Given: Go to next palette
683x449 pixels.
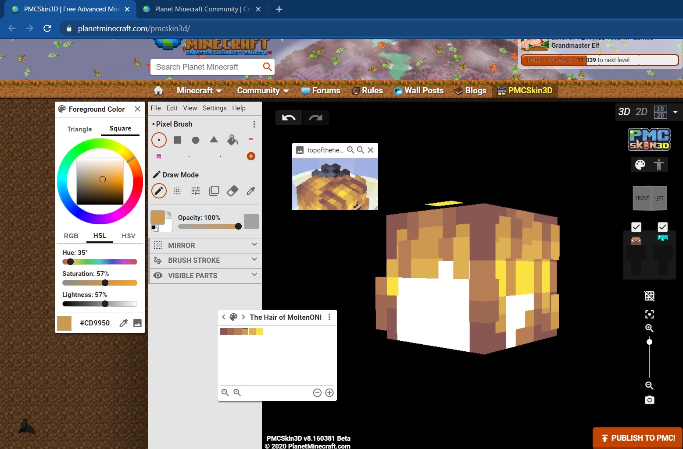Looking at the screenshot, I should [243, 317].
